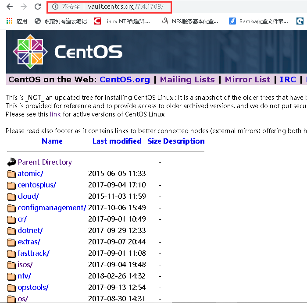Open the Parent Directory link
This screenshot has width=307, height=303.
point(45,162)
